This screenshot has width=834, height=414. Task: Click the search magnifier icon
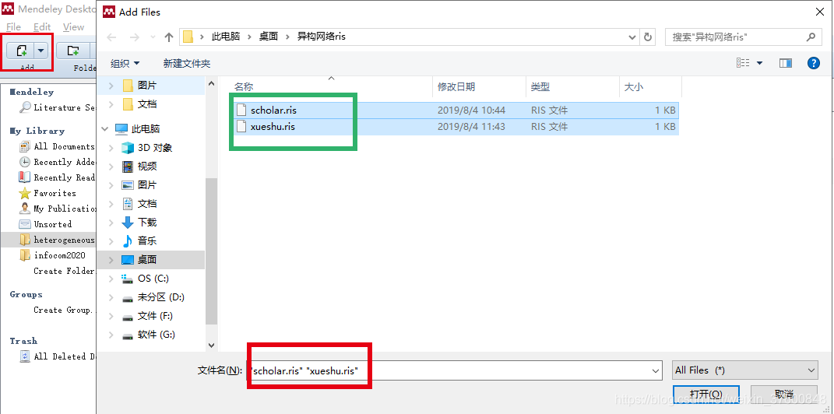[810, 37]
